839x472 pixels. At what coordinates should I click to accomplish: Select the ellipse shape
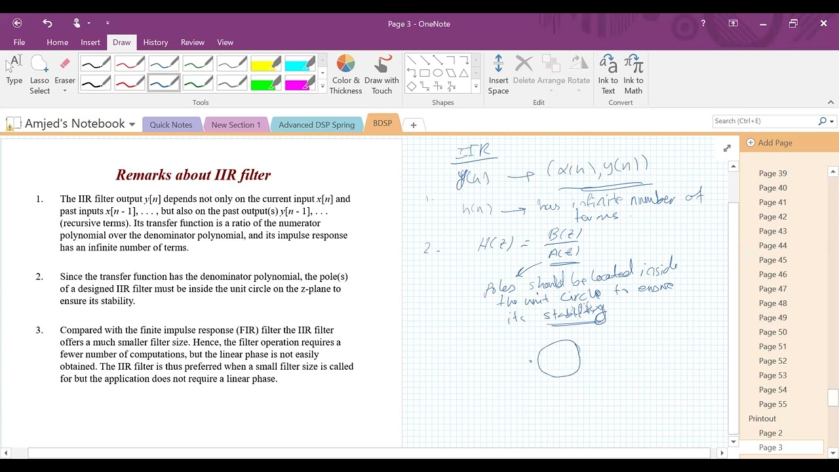pos(438,73)
